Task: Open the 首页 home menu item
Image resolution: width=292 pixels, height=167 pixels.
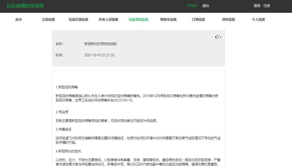Action: (x=18, y=19)
